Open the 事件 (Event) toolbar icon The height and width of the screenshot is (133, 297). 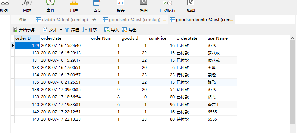(x=51, y=6)
